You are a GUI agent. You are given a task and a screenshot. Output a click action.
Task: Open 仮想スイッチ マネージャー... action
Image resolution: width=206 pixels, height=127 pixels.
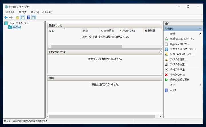coord(183,49)
